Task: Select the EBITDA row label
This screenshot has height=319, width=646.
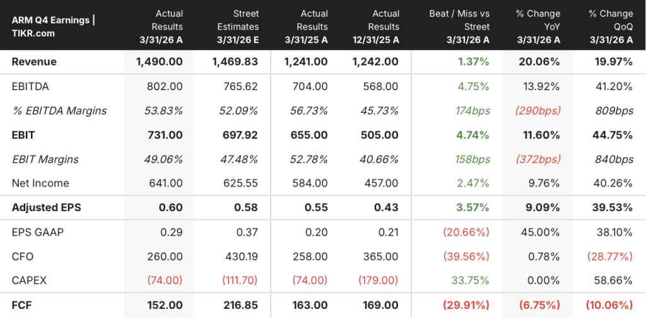Action: tap(30, 87)
